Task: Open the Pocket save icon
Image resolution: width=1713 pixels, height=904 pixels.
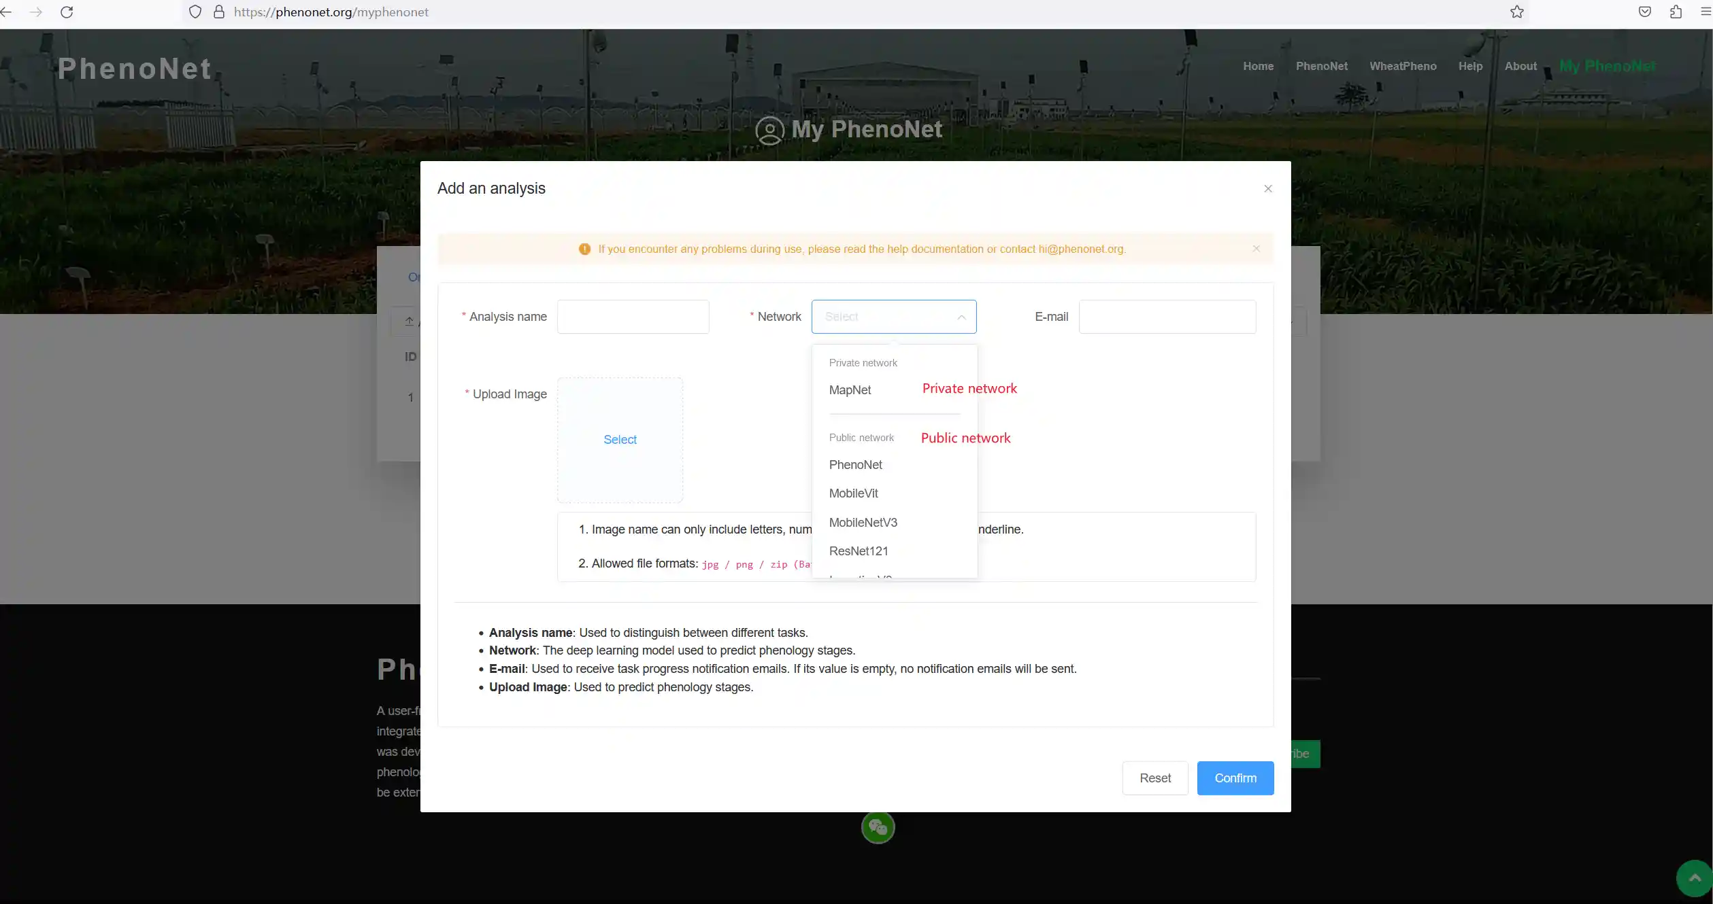Action: (1645, 12)
